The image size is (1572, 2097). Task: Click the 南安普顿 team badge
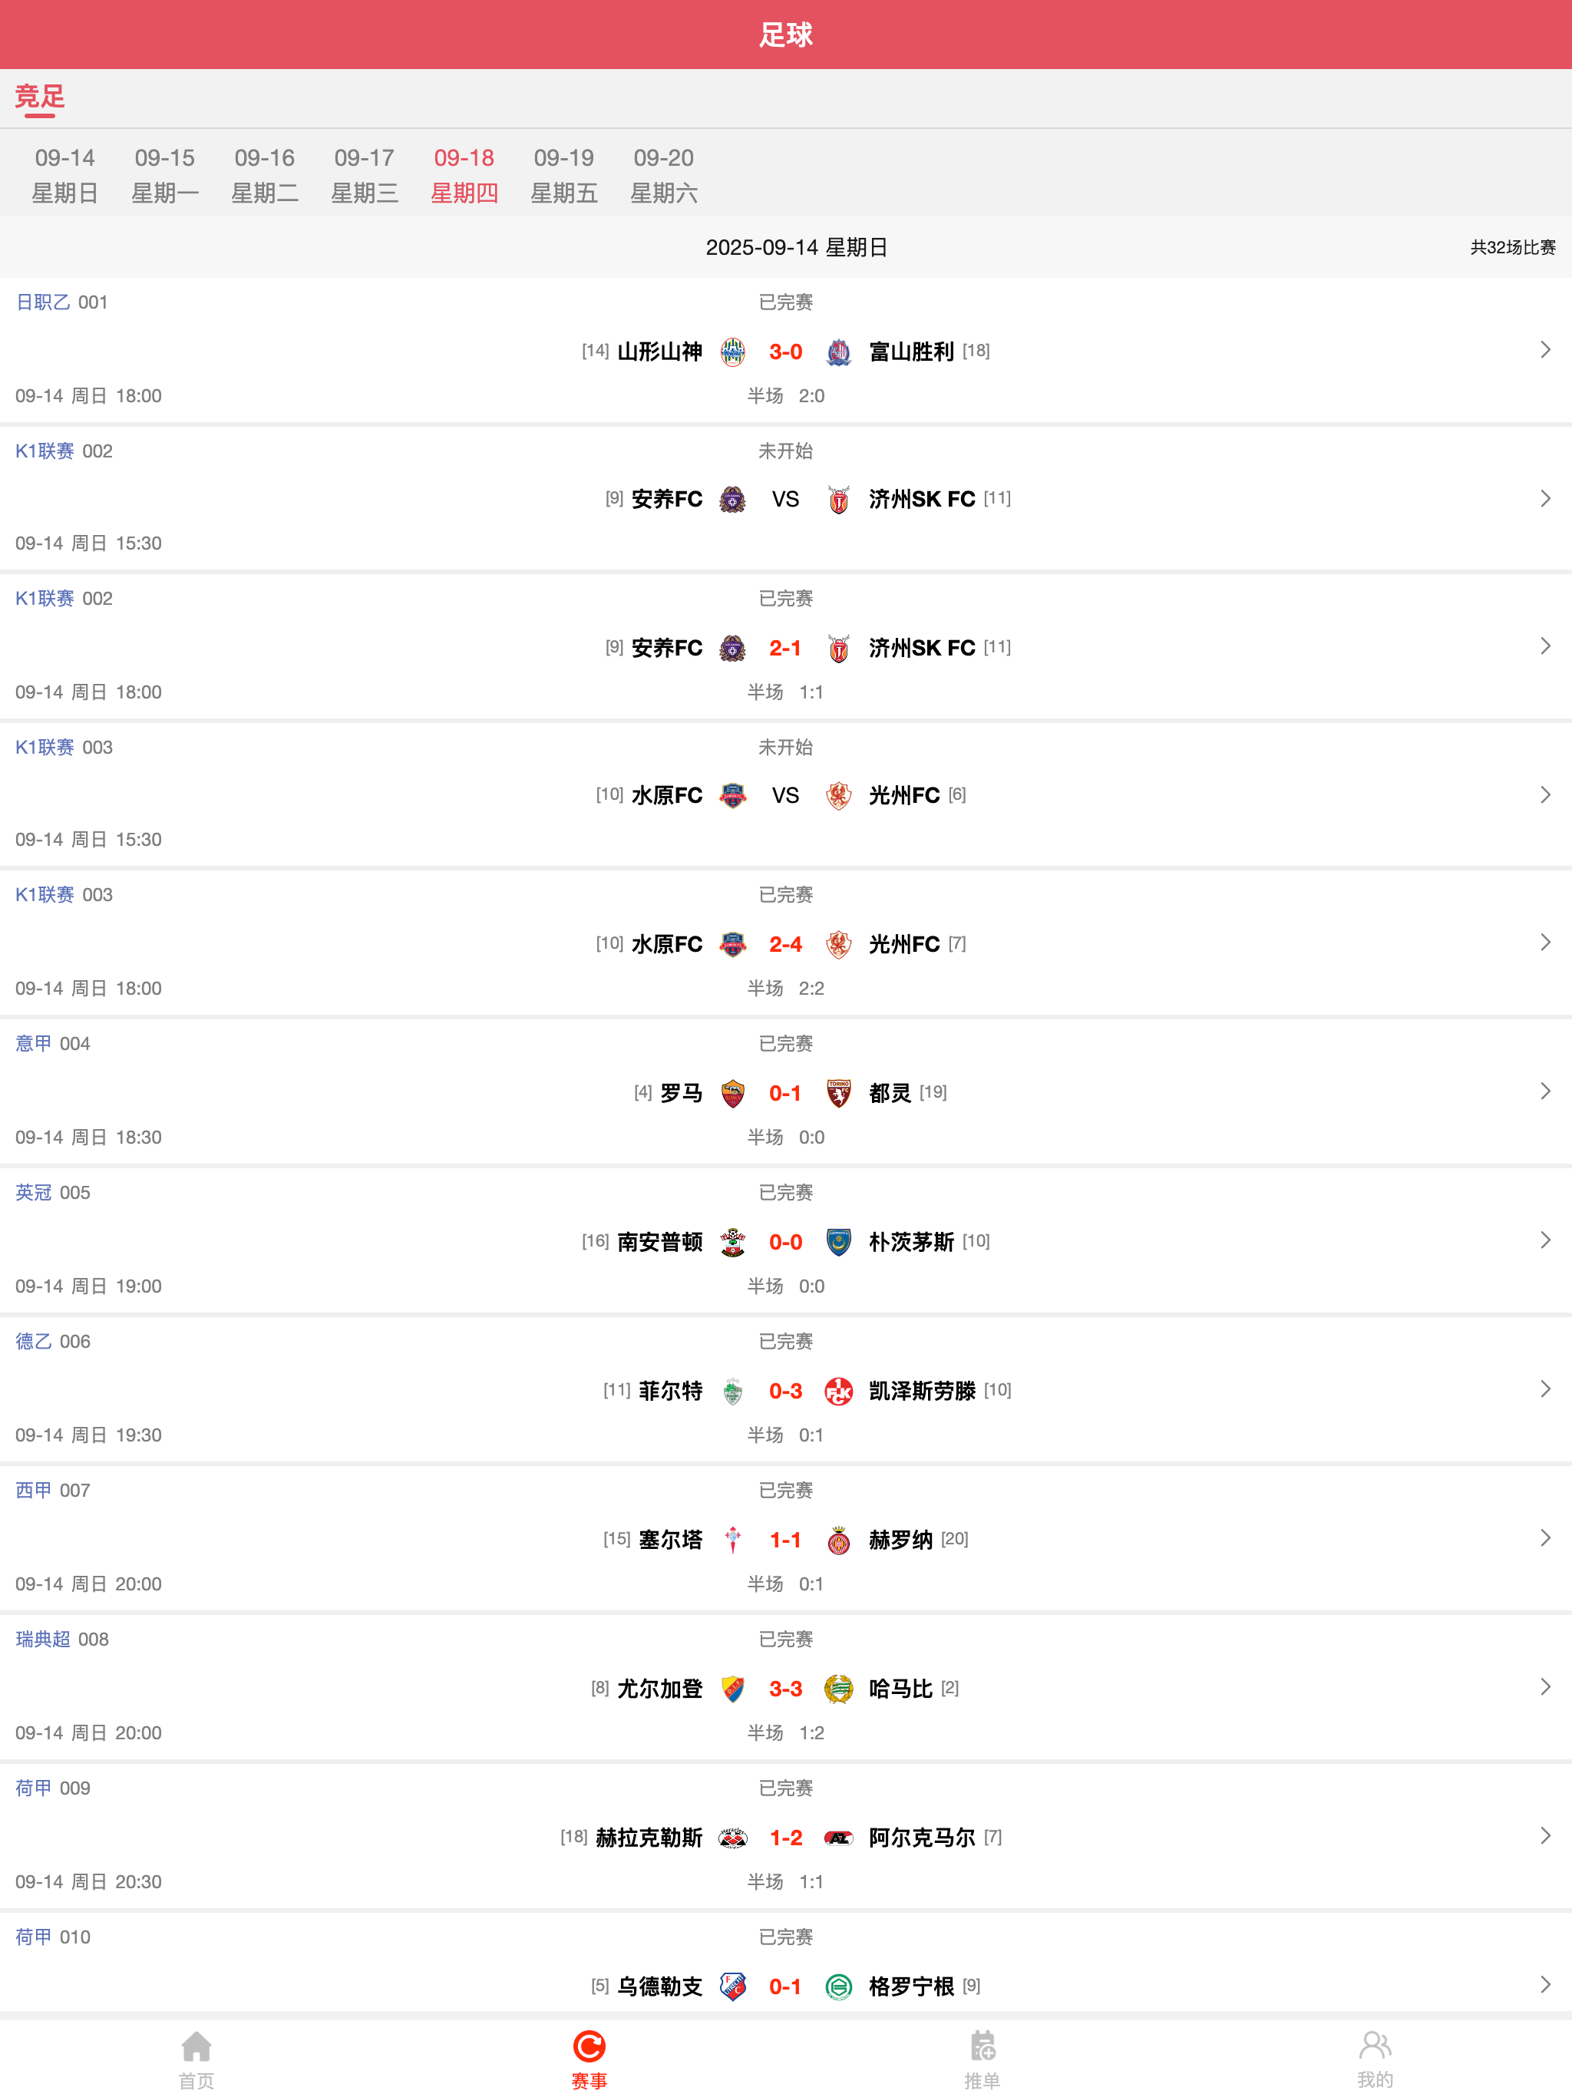point(733,1242)
